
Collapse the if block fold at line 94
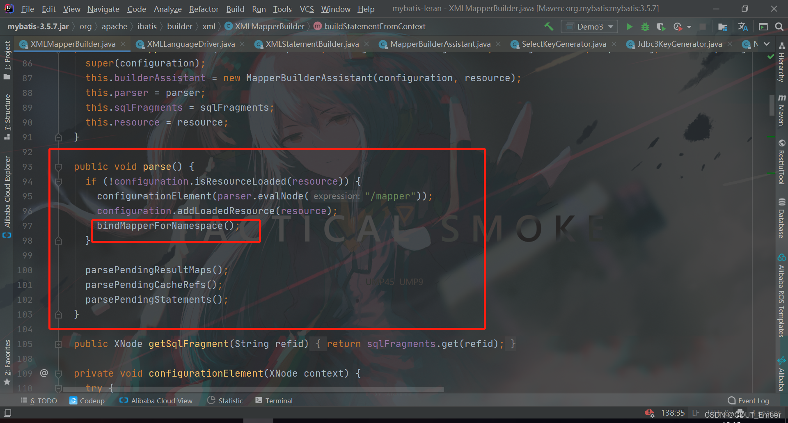[58, 181]
